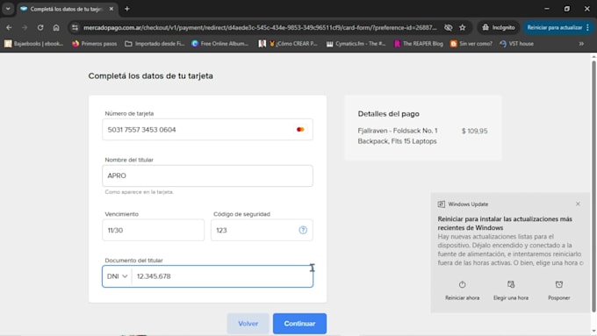Click the Como aparece en la tarjeta hint
The height and width of the screenshot is (336, 597).
point(140,192)
